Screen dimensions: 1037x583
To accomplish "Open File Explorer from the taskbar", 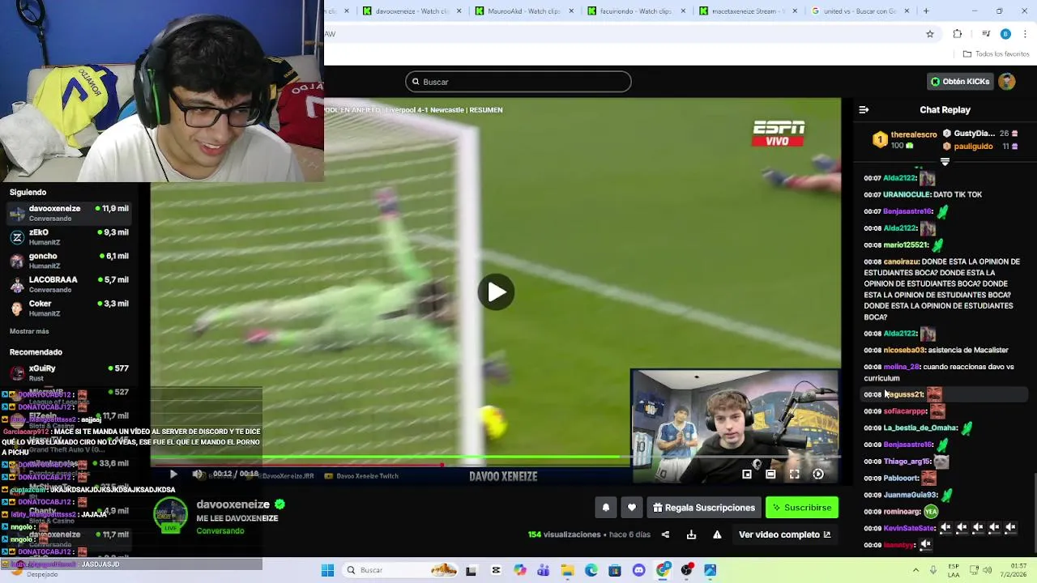I will click(567, 570).
